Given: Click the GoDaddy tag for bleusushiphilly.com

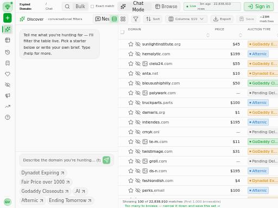Looking at the screenshot, I should click(x=263, y=83).
